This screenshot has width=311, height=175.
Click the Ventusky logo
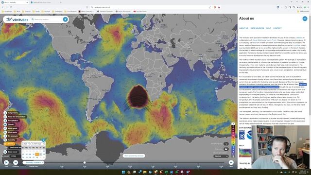coord(17,19)
